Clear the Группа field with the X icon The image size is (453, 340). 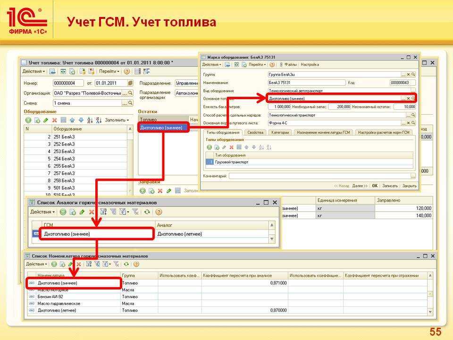(409, 75)
